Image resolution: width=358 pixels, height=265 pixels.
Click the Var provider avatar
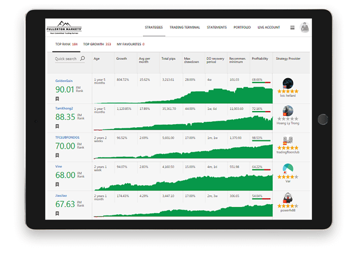289,168
